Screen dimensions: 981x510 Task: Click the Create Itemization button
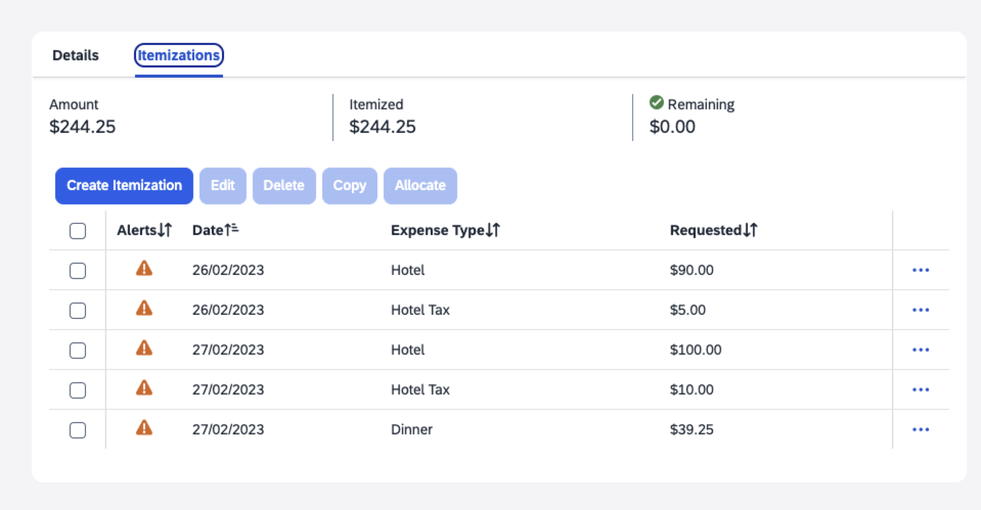[x=124, y=186]
